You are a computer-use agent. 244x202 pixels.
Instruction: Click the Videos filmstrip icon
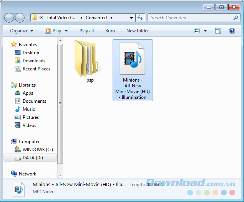(18, 125)
